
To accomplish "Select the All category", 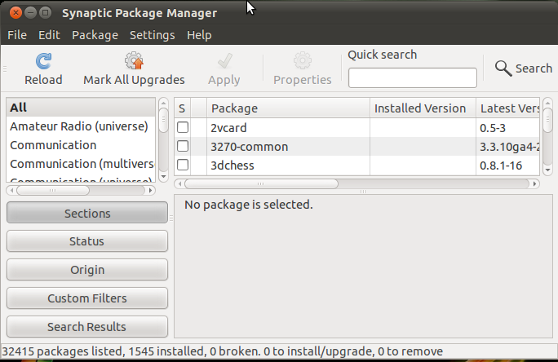I will 81,108.
